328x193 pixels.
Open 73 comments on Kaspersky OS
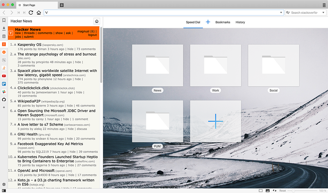86,49
